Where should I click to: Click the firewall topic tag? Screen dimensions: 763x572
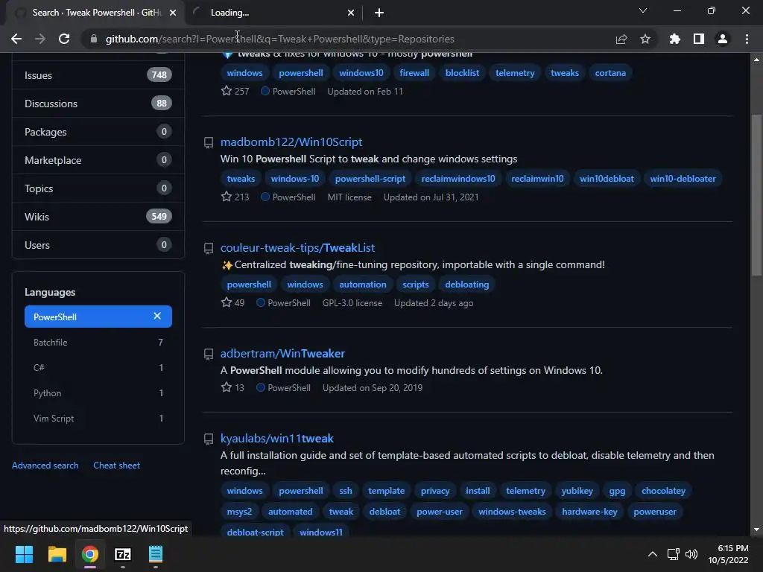pyautogui.click(x=414, y=73)
